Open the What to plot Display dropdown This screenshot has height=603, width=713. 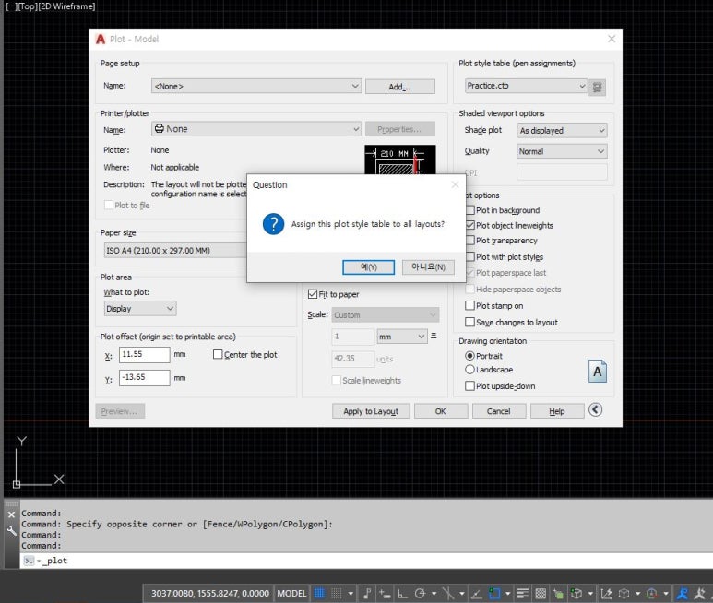[x=139, y=309]
